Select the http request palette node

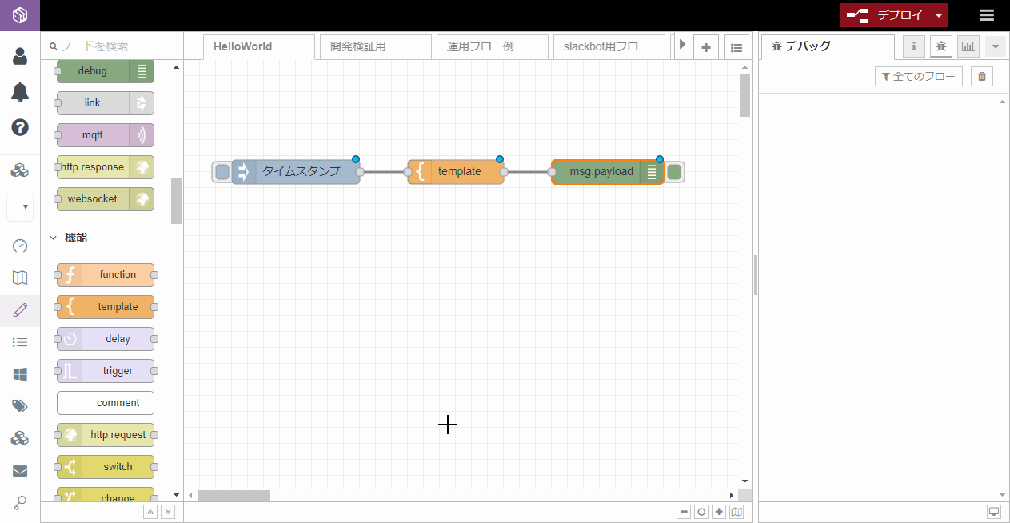point(106,435)
